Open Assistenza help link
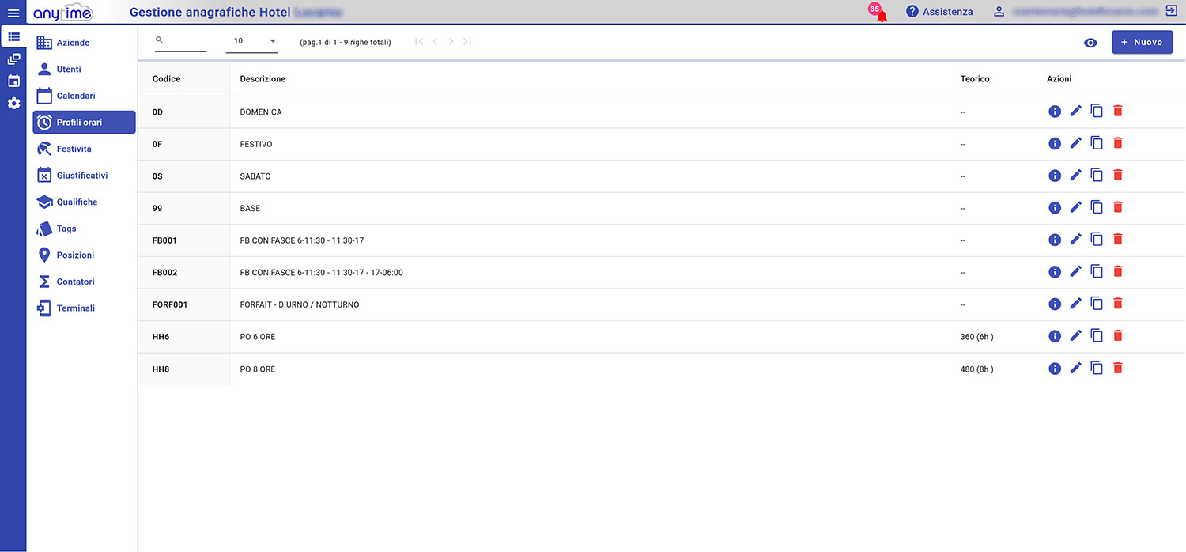 coord(939,12)
